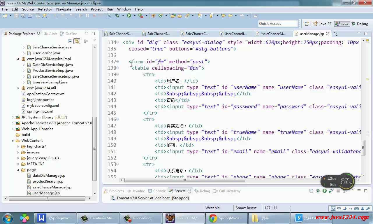Viewport: 373px width, 224px height.
Task: Switch to Debug perspective
Action: (x=360, y=24)
